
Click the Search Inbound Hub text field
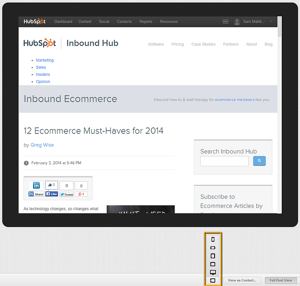(225, 161)
